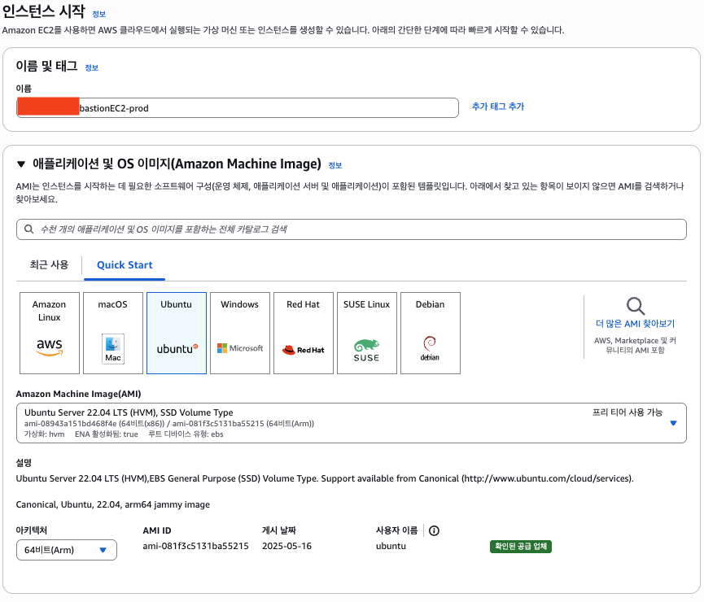The height and width of the screenshot is (602, 704).
Task: Click the AMI ID ami-081f3c5131ba55215 value
Action: coord(195,546)
